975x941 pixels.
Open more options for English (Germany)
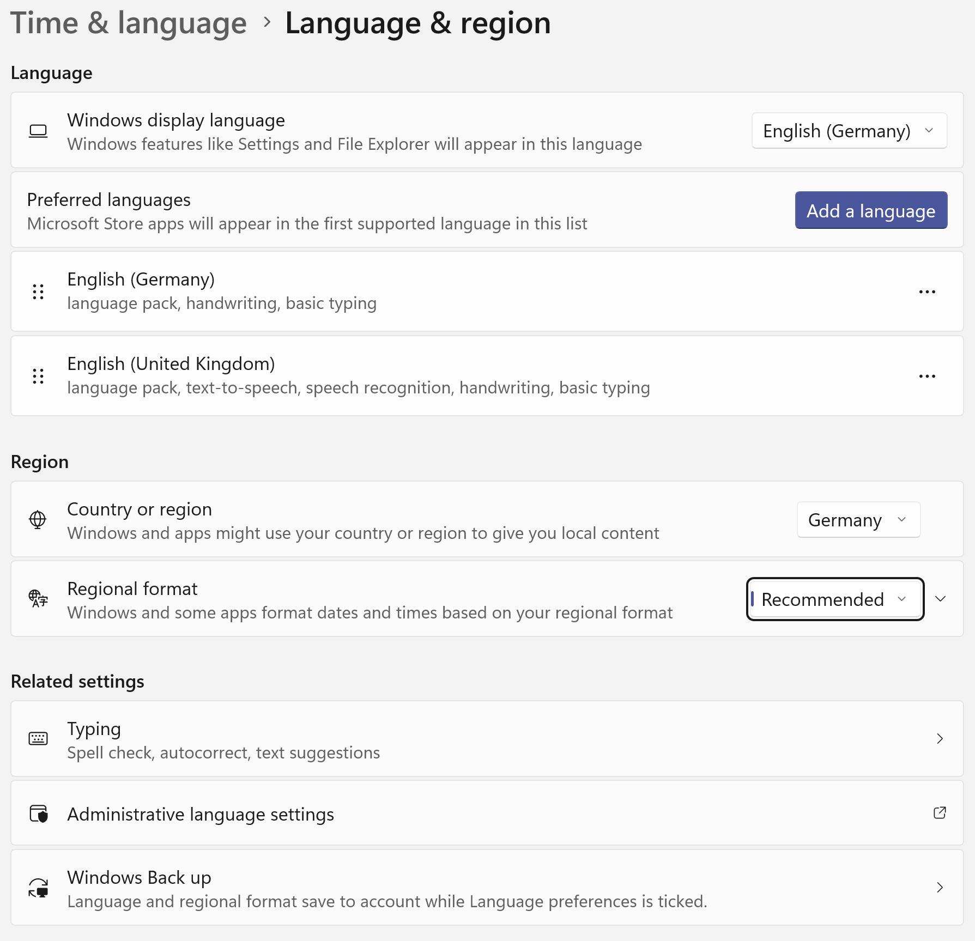coord(927,292)
